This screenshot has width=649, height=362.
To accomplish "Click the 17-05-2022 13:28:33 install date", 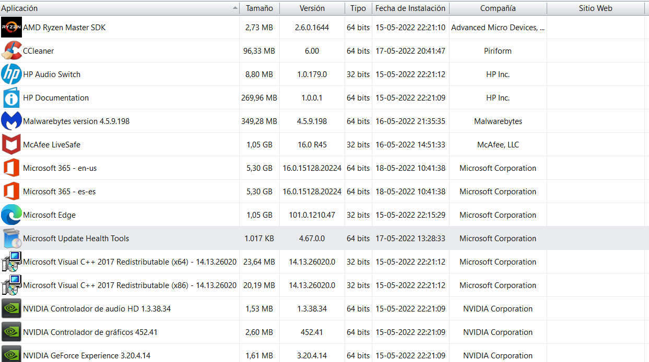I will tap(410, 238).
